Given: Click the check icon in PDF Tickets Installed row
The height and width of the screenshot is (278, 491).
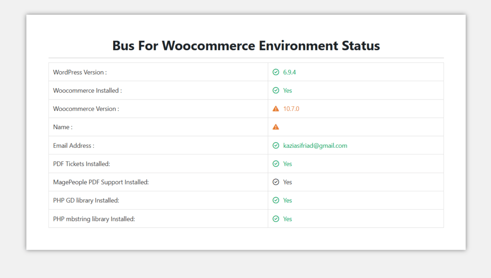Looking at the screenshot, I should 276,164.
